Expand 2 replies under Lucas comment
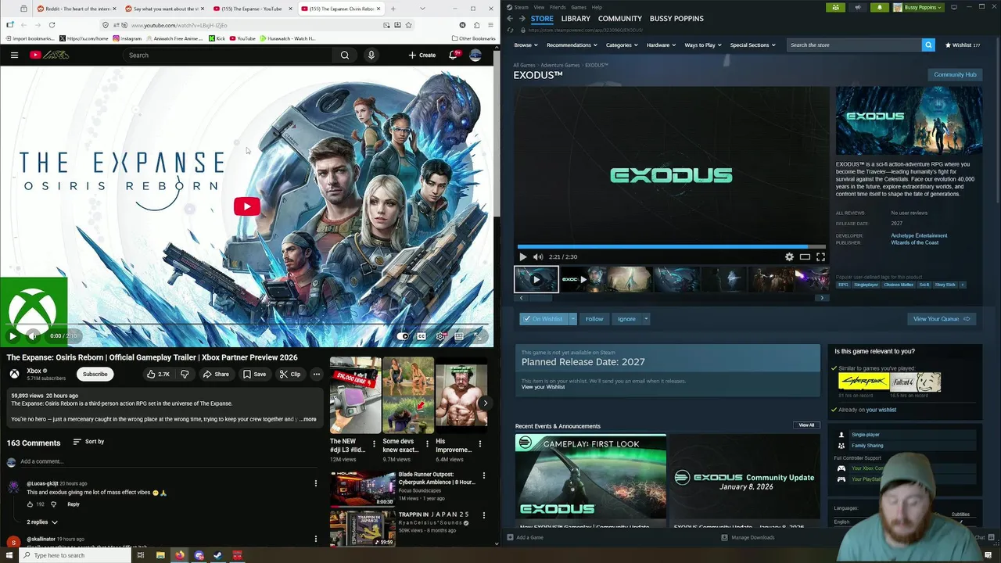The width and height of the screenshot is (1001, 563). 42,522
